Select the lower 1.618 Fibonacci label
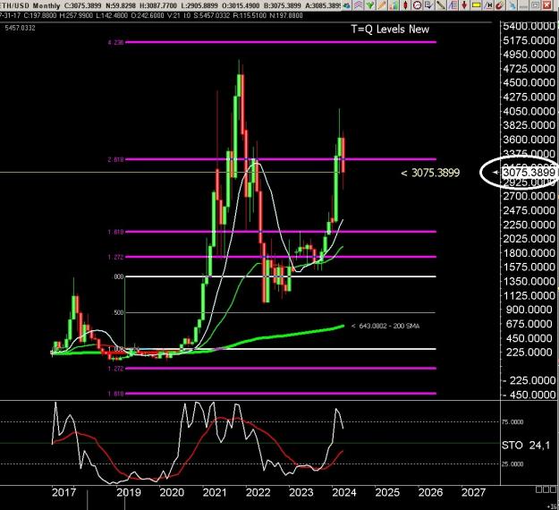The image size is (559, 510). click(116, 394)
